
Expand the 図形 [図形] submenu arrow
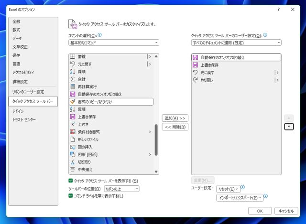150,154
